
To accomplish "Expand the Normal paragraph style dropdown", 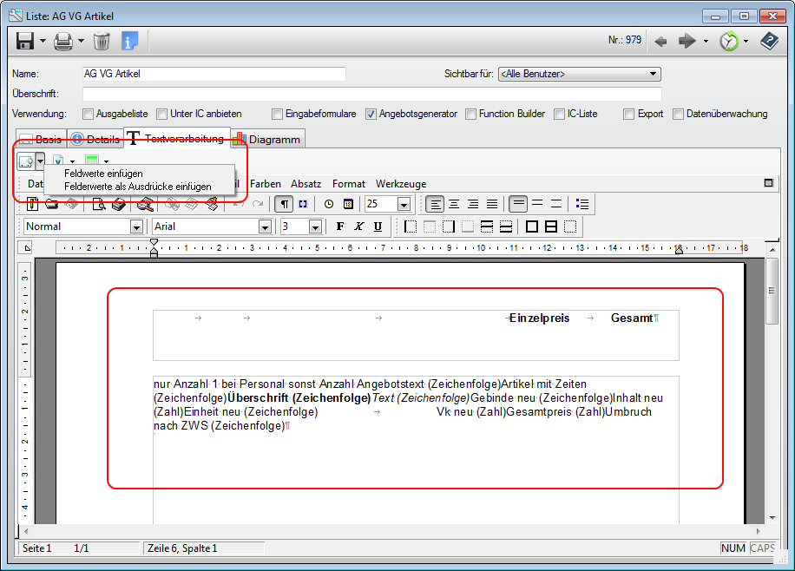I will point(137,226).
